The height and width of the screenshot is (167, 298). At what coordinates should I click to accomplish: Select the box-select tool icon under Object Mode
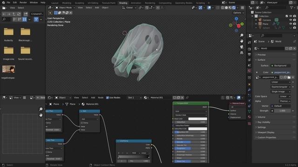(x=56, y=13)
